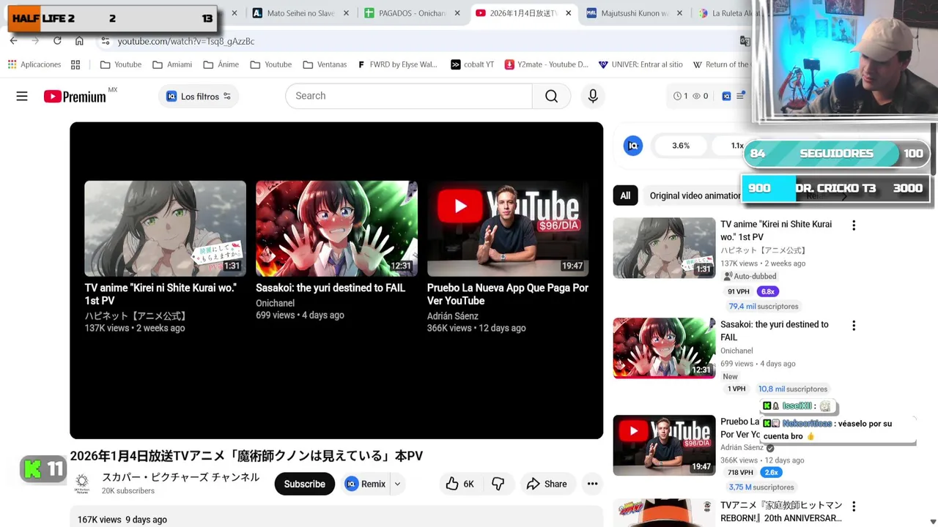Click the 3.6% stat pill in sidebar

pos(681,146)
